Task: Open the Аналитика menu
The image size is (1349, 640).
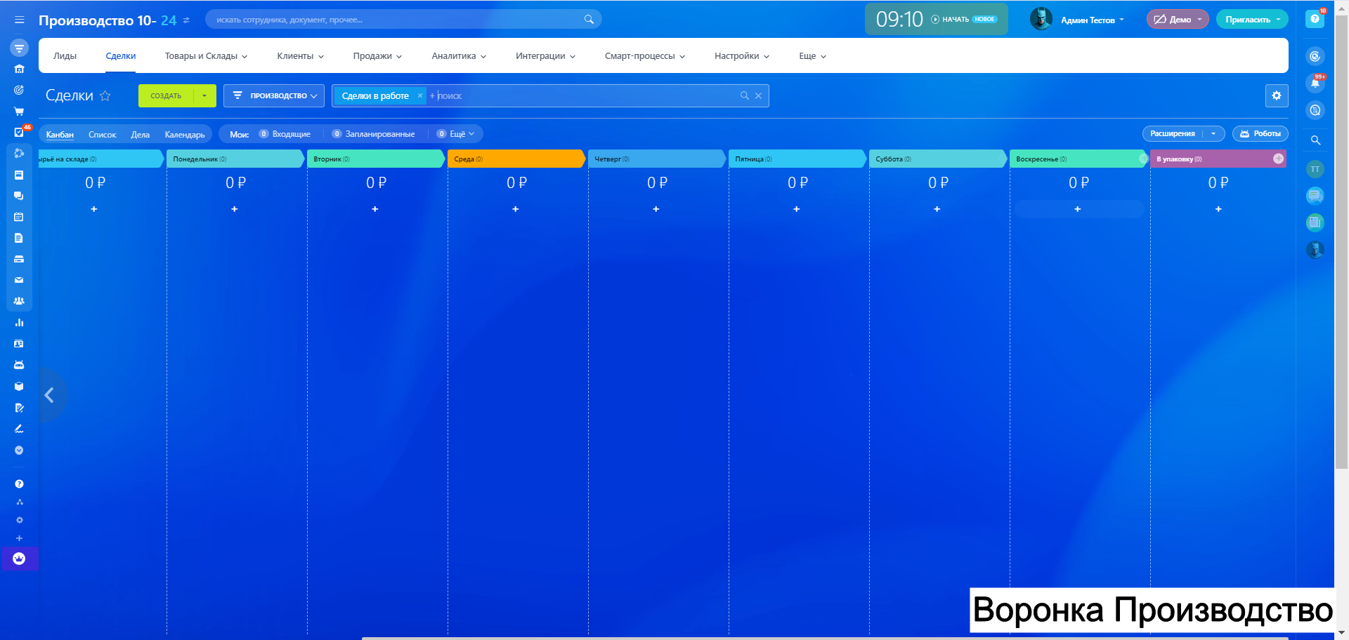Action: 459,56
